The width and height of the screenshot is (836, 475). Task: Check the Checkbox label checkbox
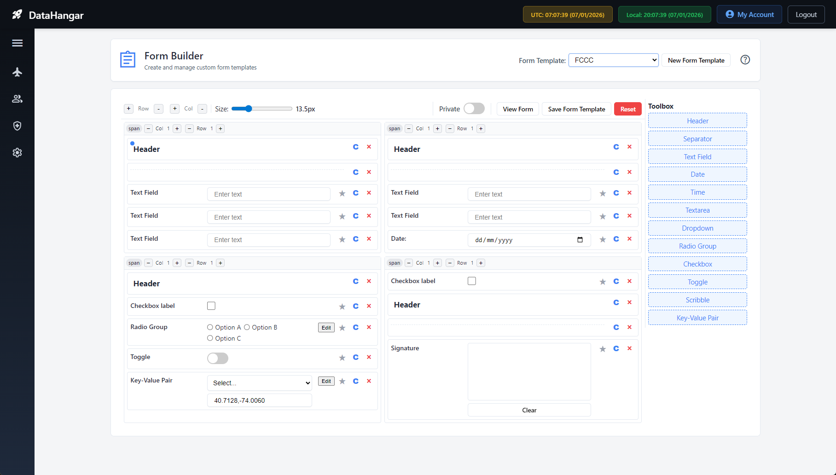pyautogui.click(x=211, y=306)
